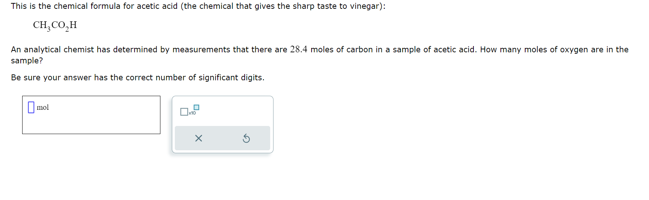Screen dimensions: 649x200
Task: Click inside the mol answer field area
Action: pos(91,115)
